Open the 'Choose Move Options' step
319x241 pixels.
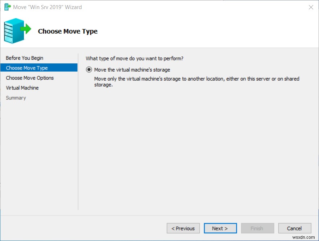30,78
